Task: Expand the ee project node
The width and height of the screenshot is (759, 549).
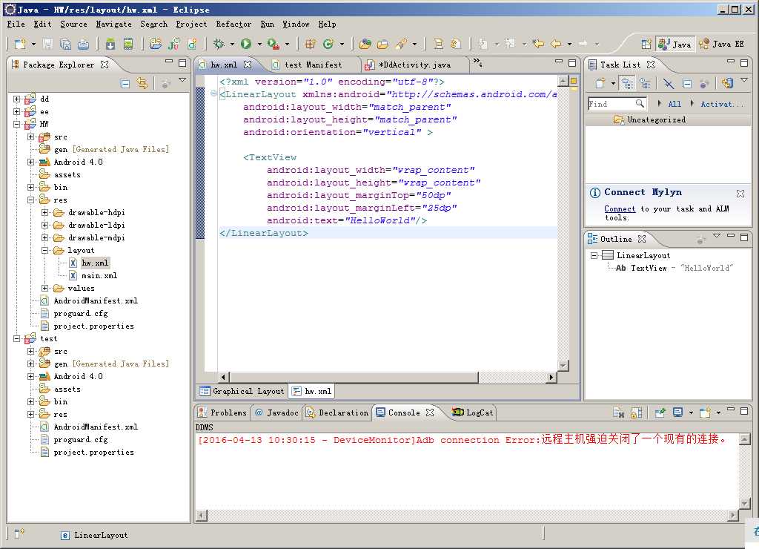Action: 16,111
